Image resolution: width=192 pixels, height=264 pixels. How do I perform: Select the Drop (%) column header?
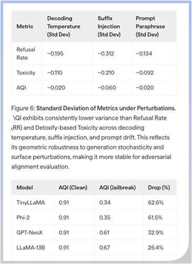(x=159, y=188)
